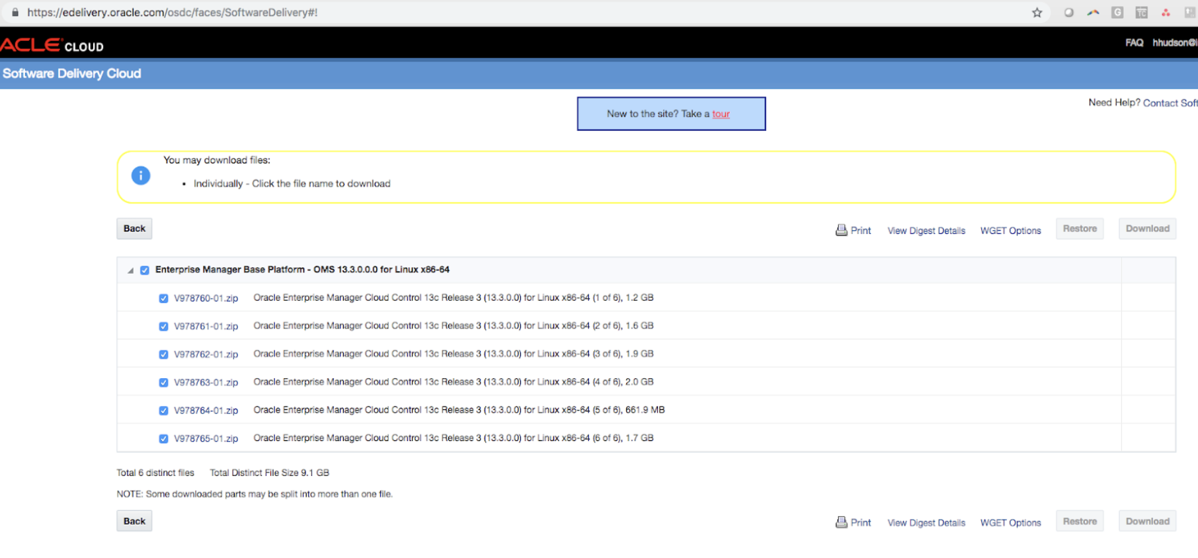
Task: Download file V978760-01.zip
Action: (x=206, y=298)
